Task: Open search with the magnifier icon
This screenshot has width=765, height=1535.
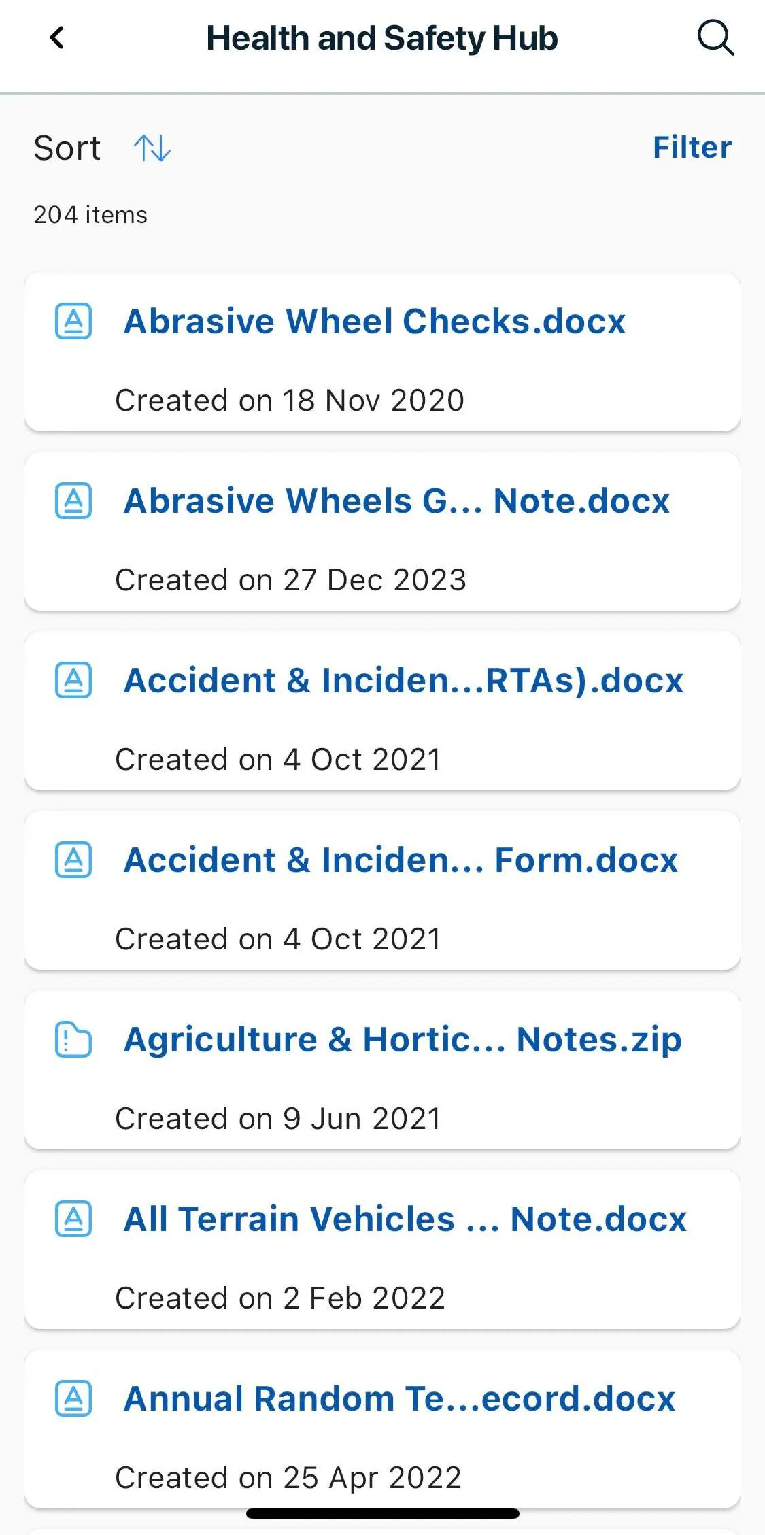Action: coord(715,38)
